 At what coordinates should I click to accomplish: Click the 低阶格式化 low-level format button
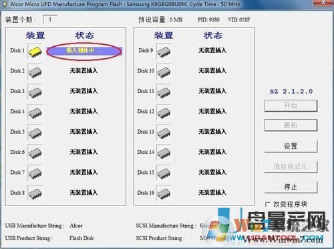tap(291, 167)
